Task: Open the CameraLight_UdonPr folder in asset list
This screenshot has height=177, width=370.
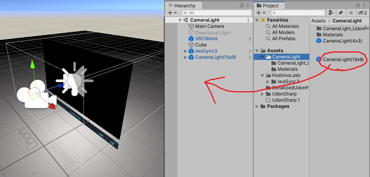Action: [345, 29]
